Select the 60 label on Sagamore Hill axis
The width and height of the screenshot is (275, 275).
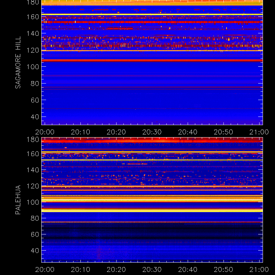(35, 100)
